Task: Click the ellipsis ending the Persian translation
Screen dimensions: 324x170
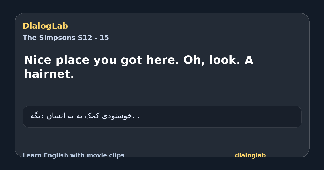Action: click(136, 117)
